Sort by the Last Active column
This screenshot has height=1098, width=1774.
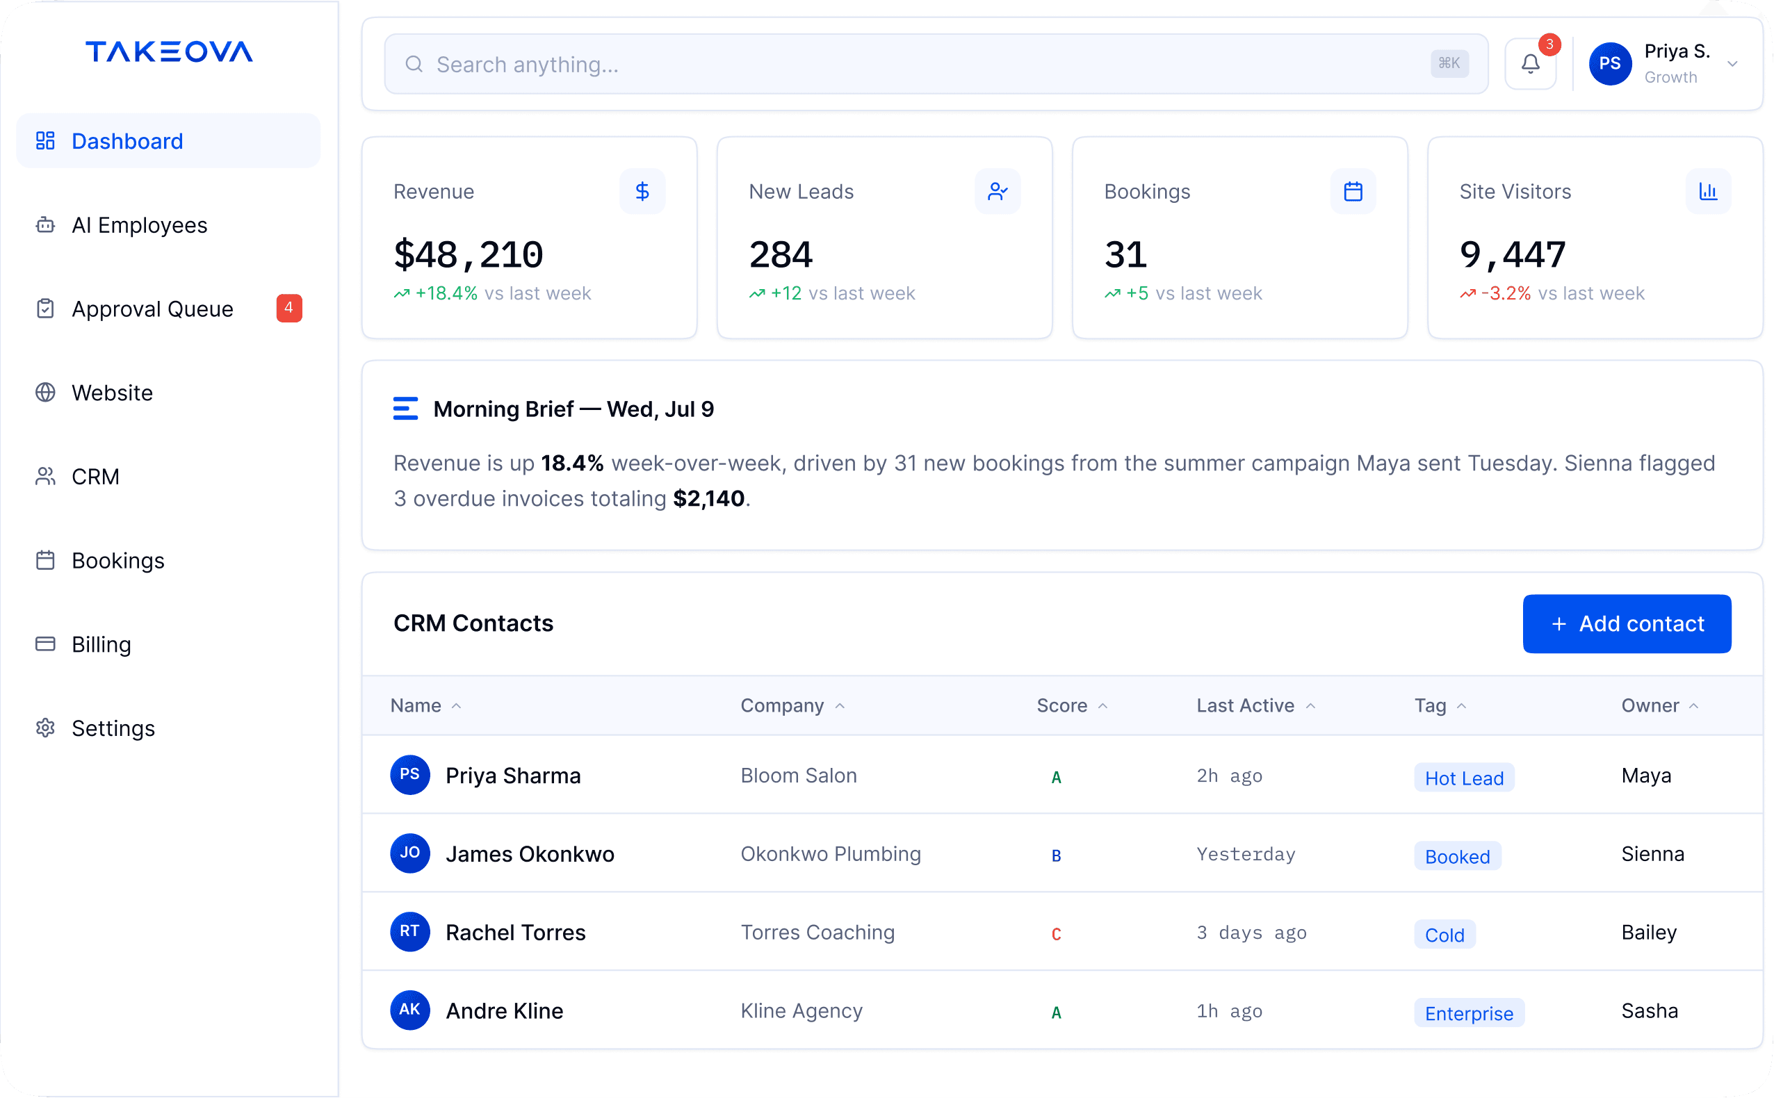point(1256,706)
